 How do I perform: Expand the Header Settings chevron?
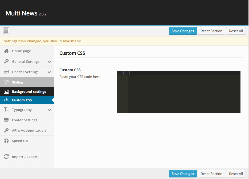(x=49, y=72)
